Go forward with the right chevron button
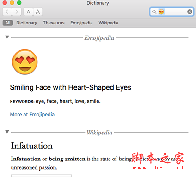This screenshot has height=177, width=196. 17,12
